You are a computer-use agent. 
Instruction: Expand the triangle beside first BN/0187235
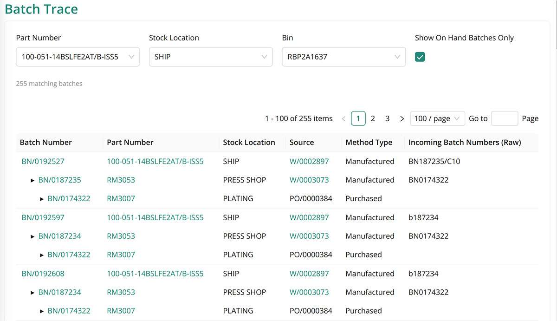click(32, 180)
